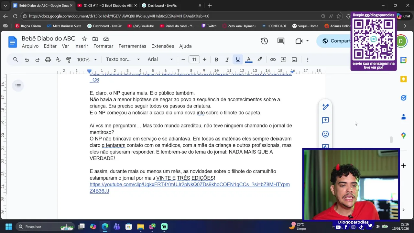Viewport: 414px width, 233px height.
Task: Follow the youtube clip link UgkxFRT4YmUJr2p
Action: (x=190, y=188)
